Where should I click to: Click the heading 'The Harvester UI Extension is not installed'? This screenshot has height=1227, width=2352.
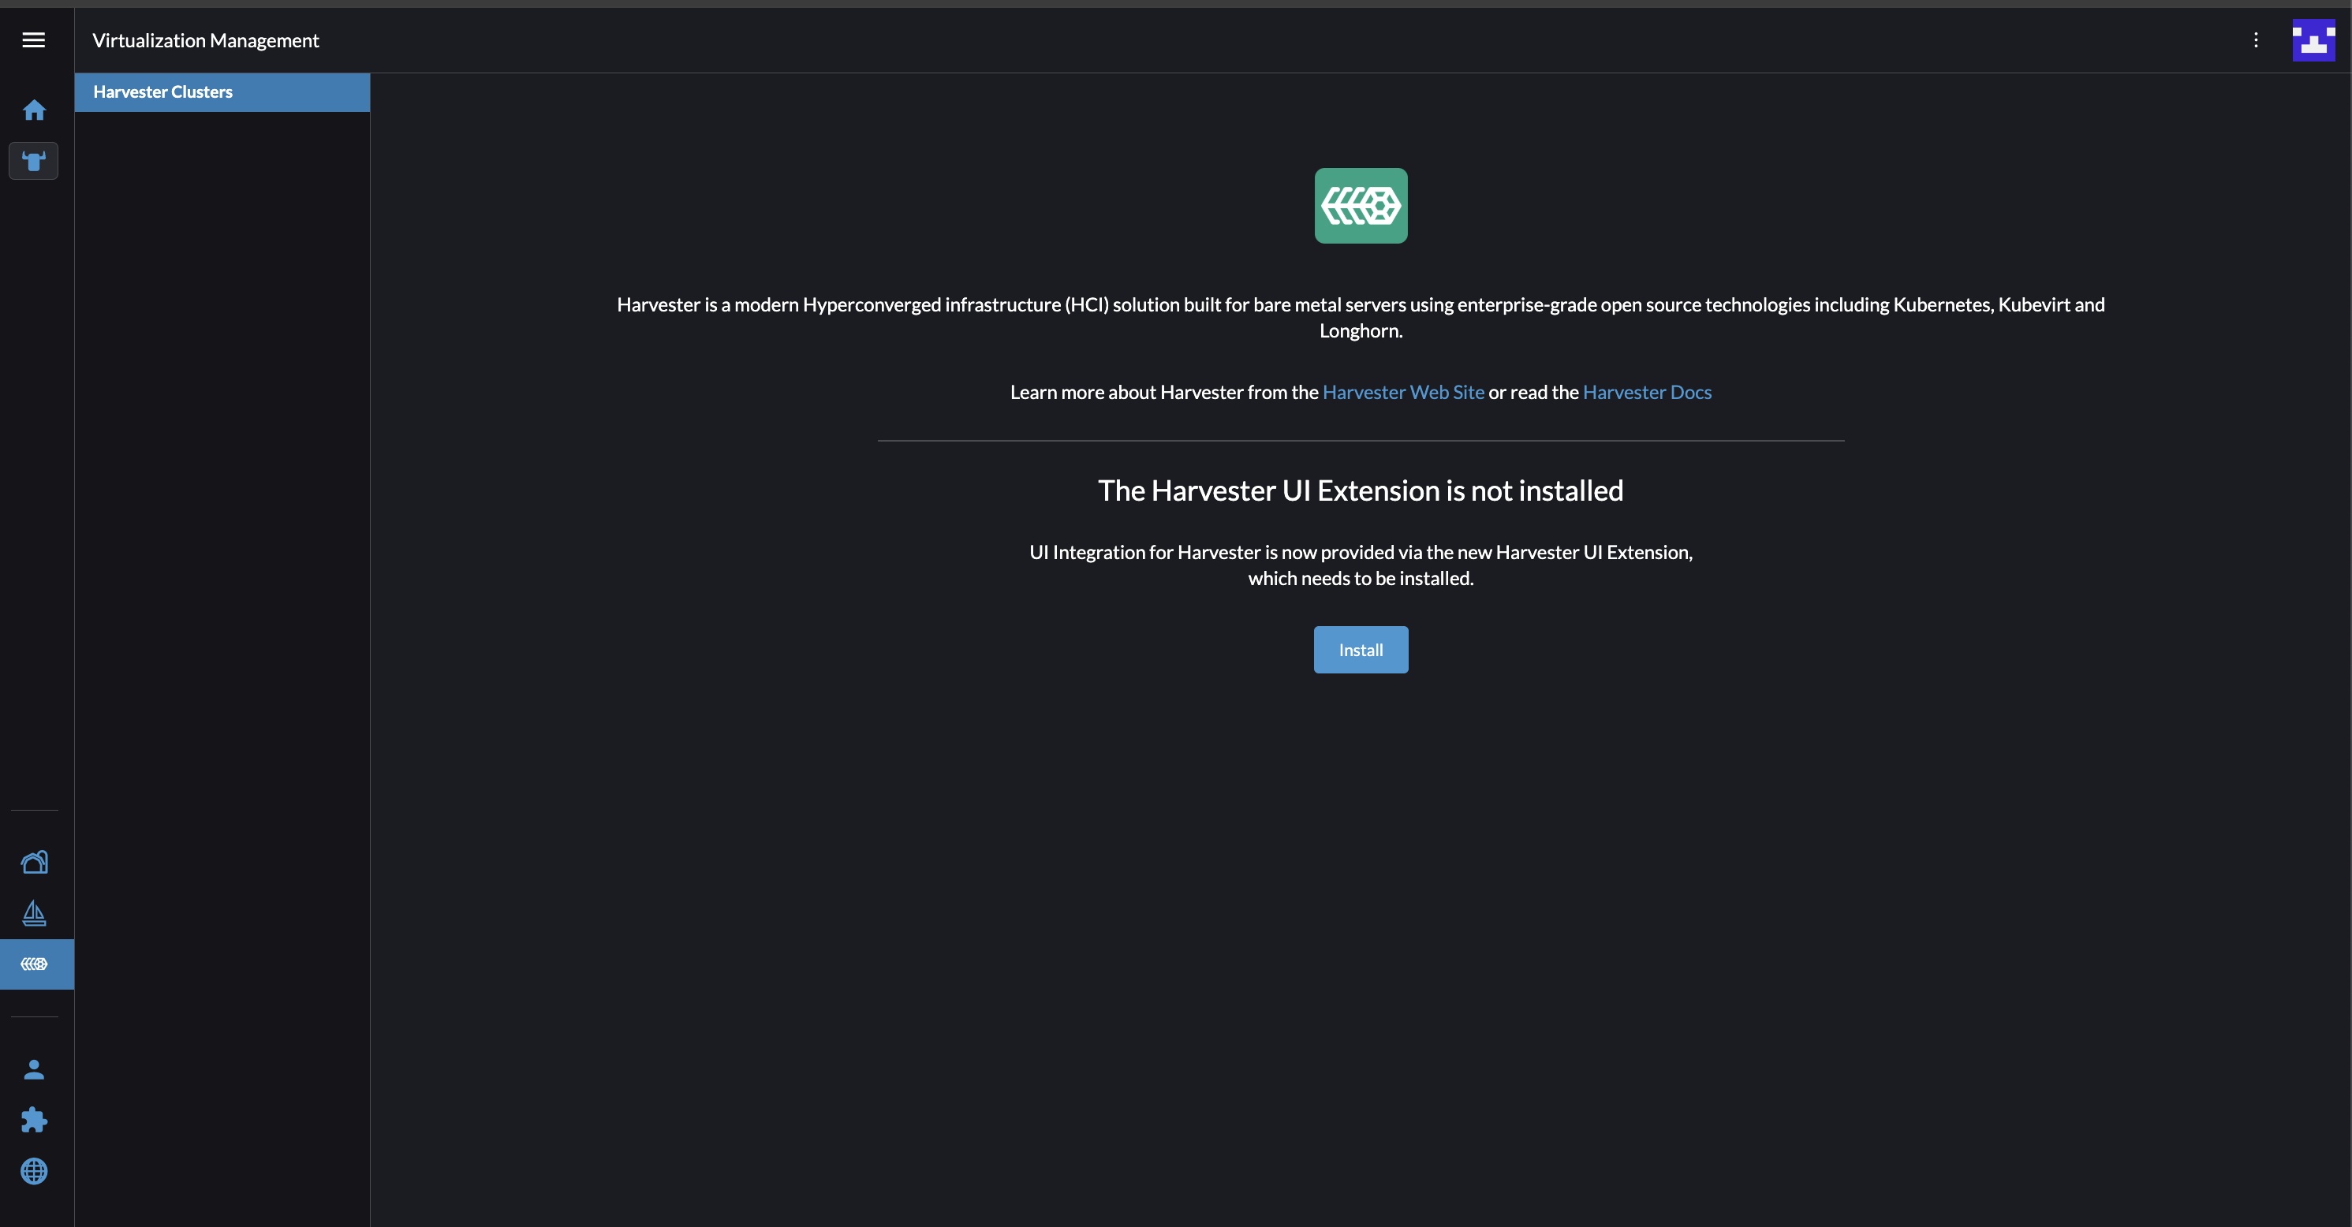1360,490
